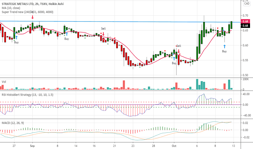The width and height of the screenshot is (253, 149).
Task: Click the 23 date on time axis
Action: point(133,146)
